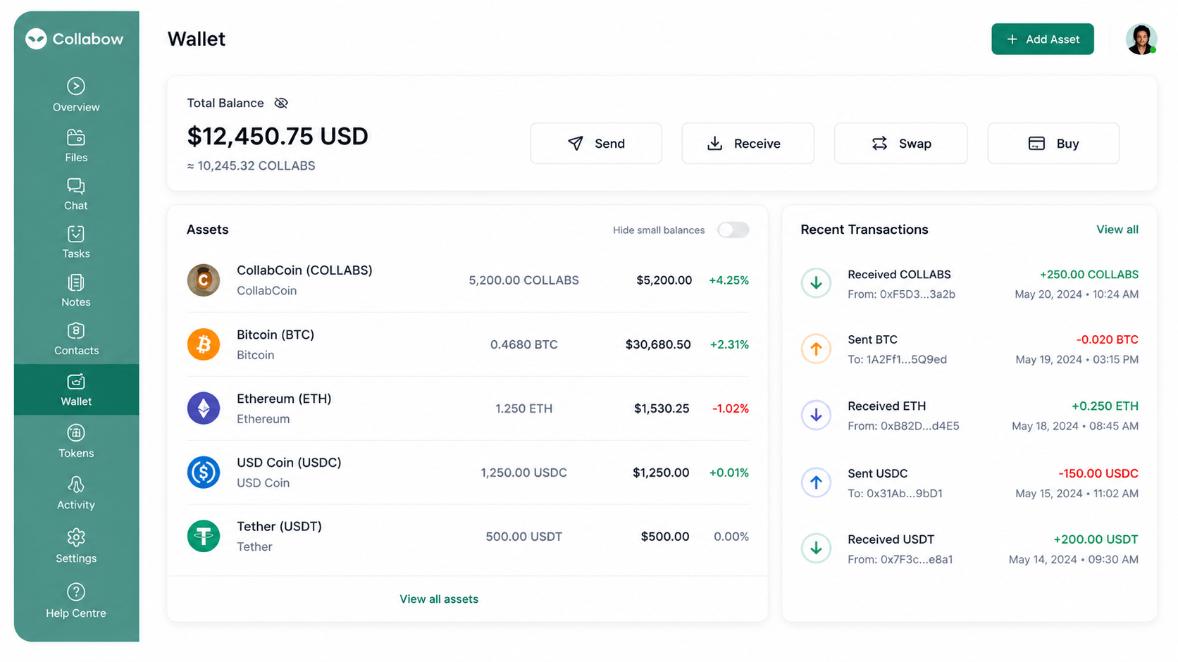
Task: Select Bitcoin (BTC) asset name
Action: pos(275,335)
